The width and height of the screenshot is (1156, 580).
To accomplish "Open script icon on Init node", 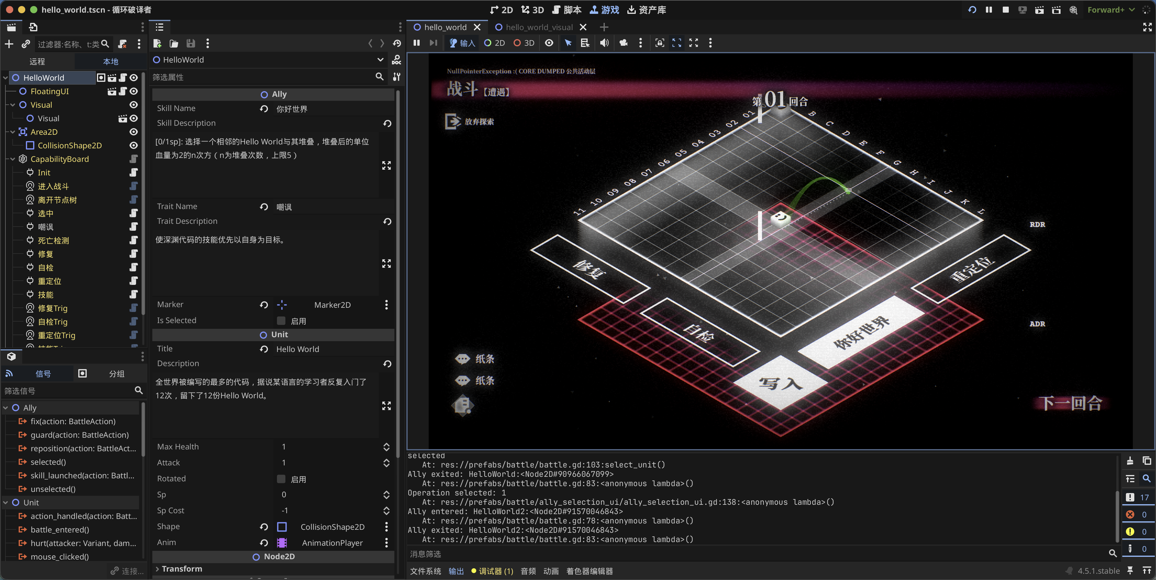I will point(133,173).
